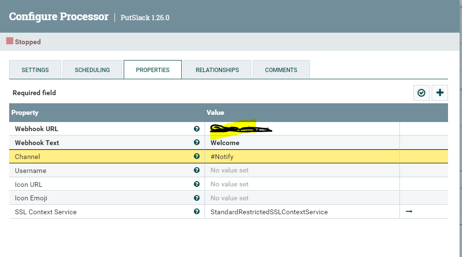The height and width of the screenshot is (257, 462).
Task: Open help icon for Channel property
Action: point(196,157)
